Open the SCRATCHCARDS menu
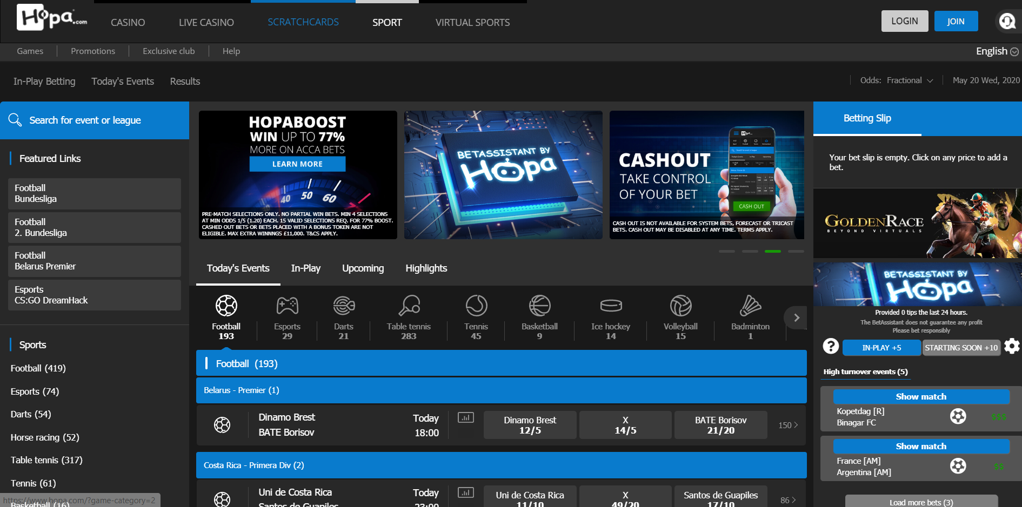1022x507 pixels. click(303, 22)
